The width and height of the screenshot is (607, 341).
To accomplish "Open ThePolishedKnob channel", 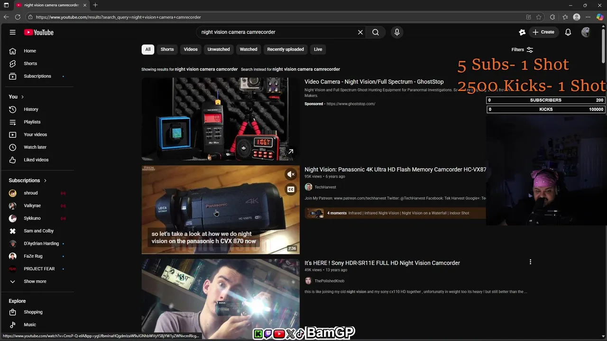I will click(x=329, y=281).
